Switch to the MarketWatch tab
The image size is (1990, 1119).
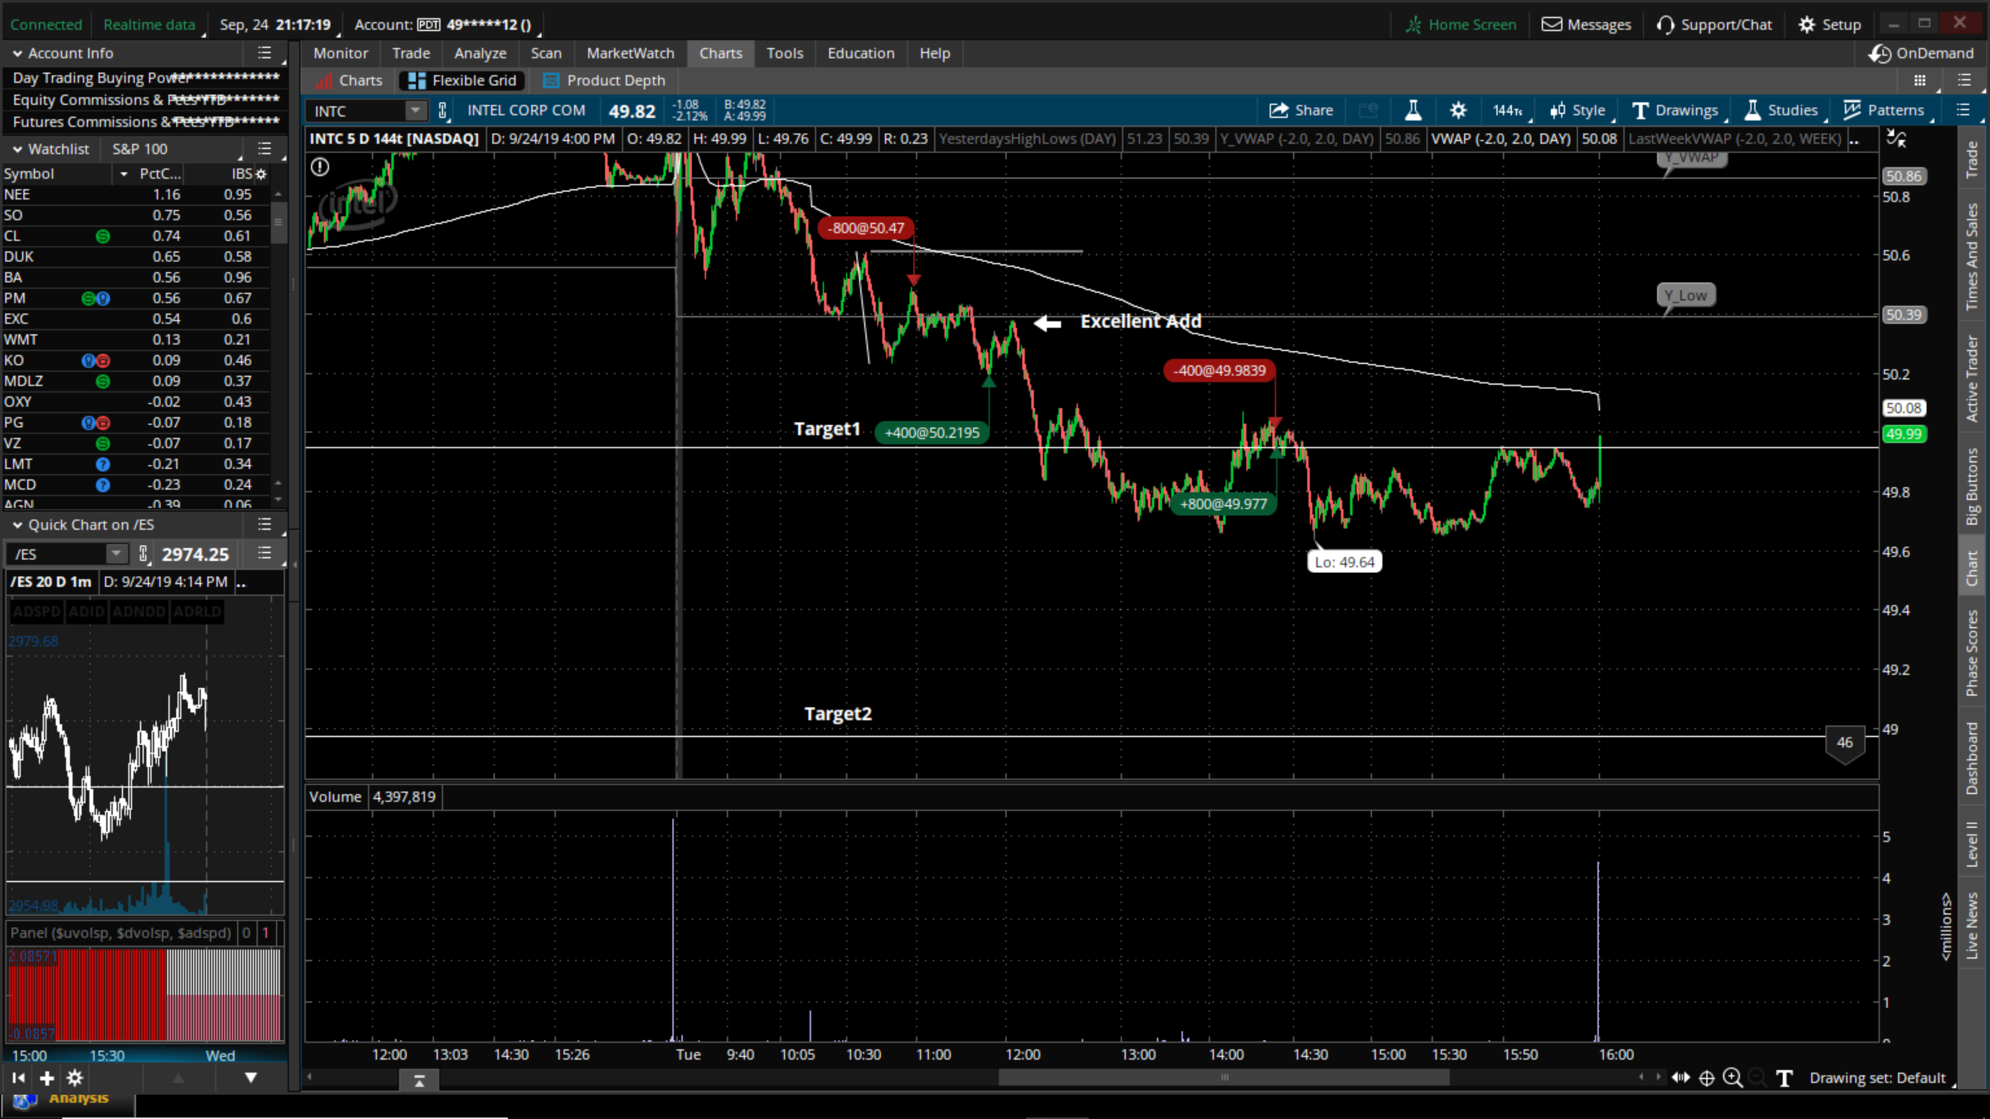coord(630,53)
